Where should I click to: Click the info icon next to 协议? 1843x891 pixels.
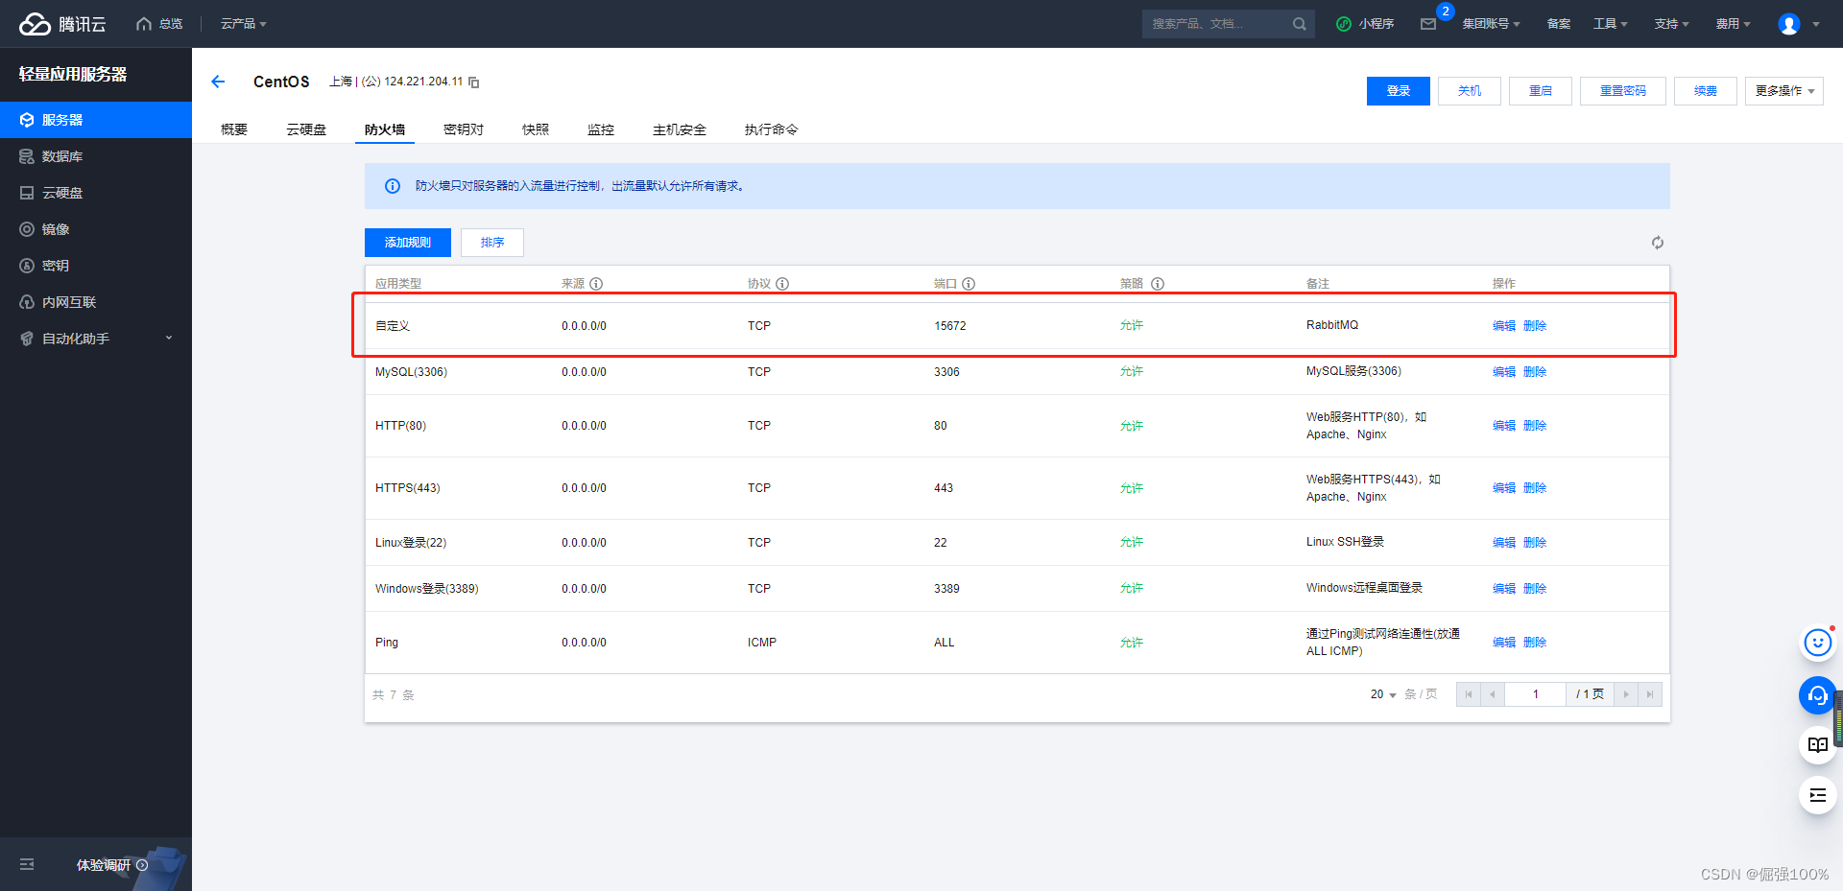pos(782,284)
